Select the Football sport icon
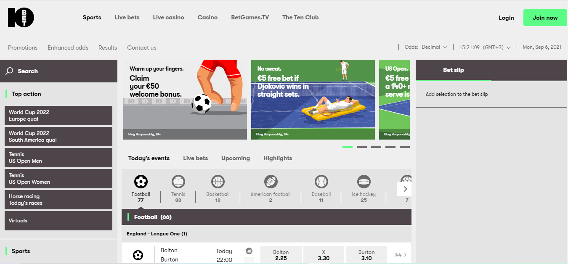The height and width of the screenshot is (264, 568). (x=141, y=182)
